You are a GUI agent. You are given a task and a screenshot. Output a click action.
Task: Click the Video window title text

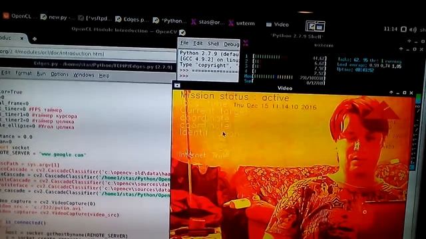tap(285, 88)
